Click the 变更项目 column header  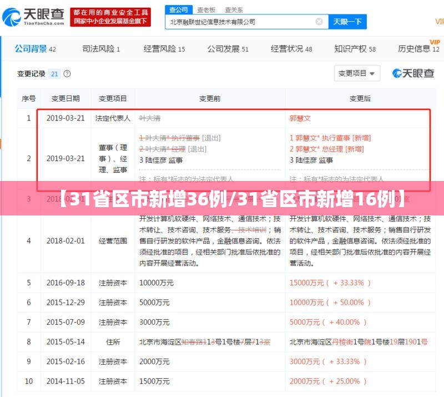[x=113, y=99]
